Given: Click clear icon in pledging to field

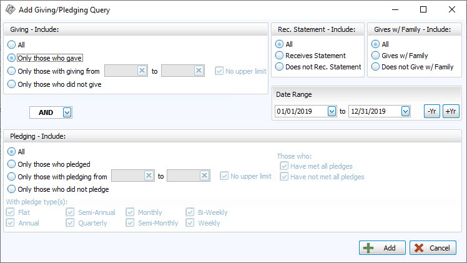Looking at the screenshot, I should click(204, 176).
